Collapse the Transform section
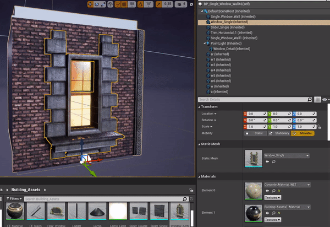Viewport: 330px width, 227px height. point(199,107)
